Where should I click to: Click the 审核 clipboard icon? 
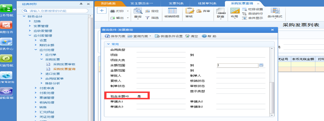[190, 11]
